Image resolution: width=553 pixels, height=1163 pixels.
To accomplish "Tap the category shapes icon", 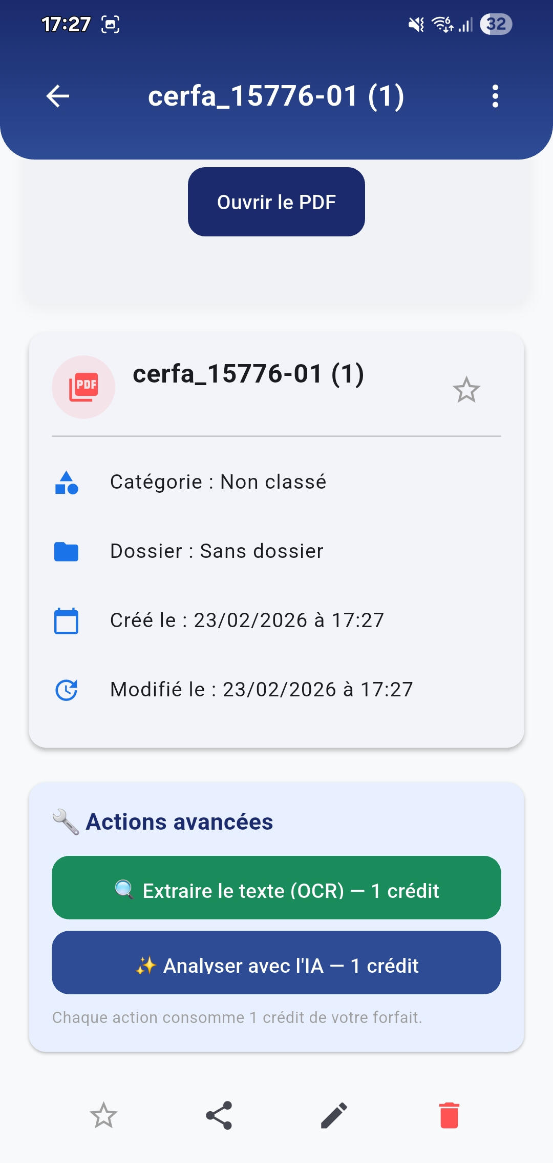I will pyautogui.click(x=67, y=483).
